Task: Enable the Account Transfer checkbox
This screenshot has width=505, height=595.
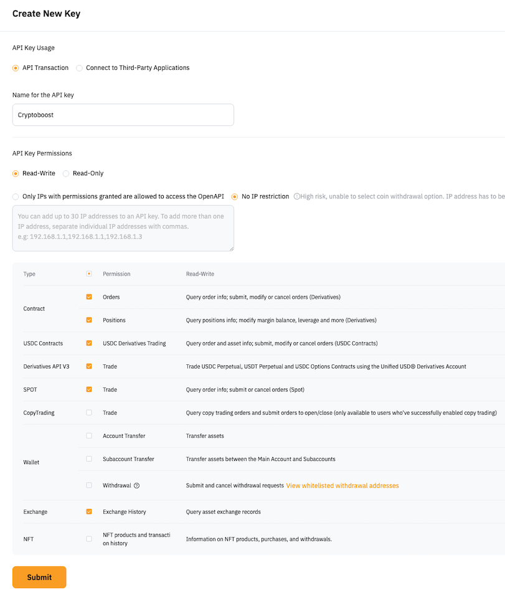Action: (x=89, y=435)
